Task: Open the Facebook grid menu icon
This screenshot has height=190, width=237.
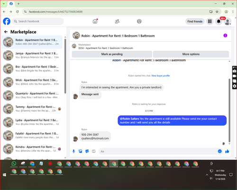Action: tap(210, 21)
